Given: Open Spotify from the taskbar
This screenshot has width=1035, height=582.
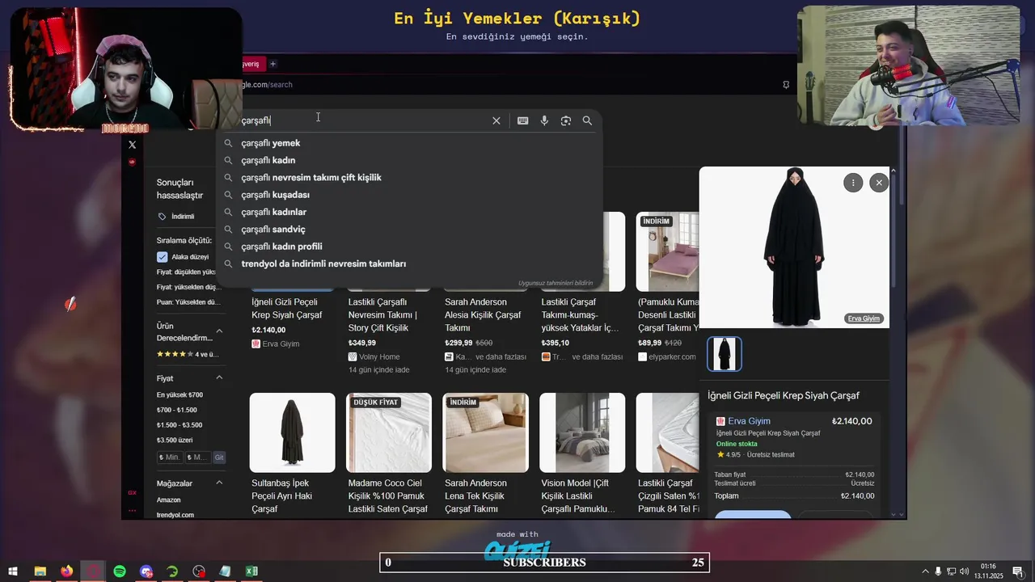Looking at the screenshot, I should 120,571.
